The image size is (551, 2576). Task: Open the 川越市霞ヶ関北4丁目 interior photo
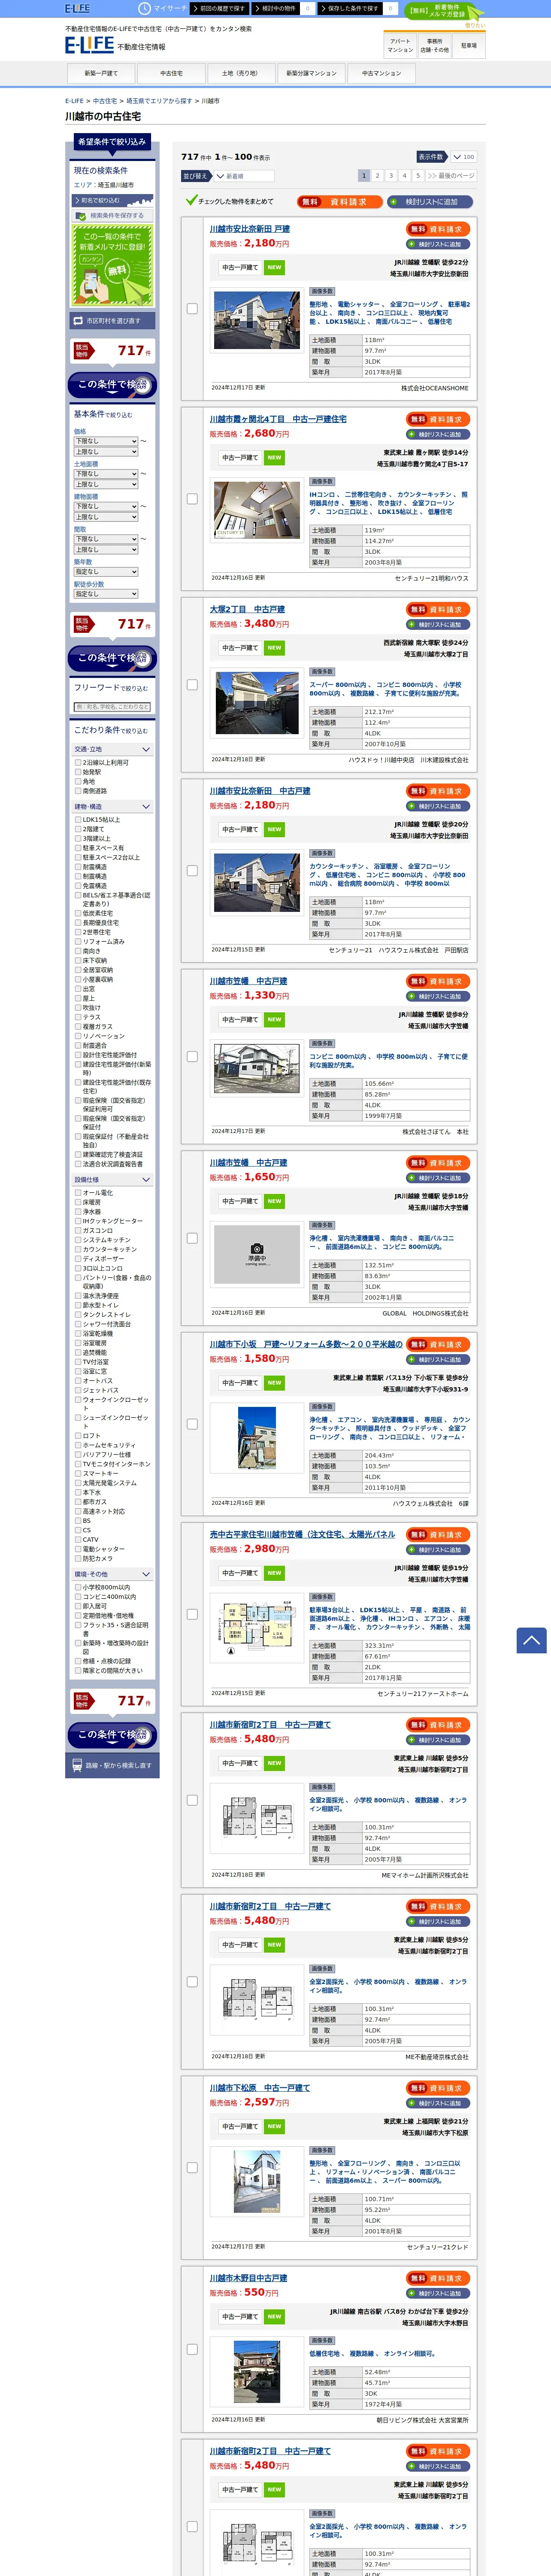[257, 510]
